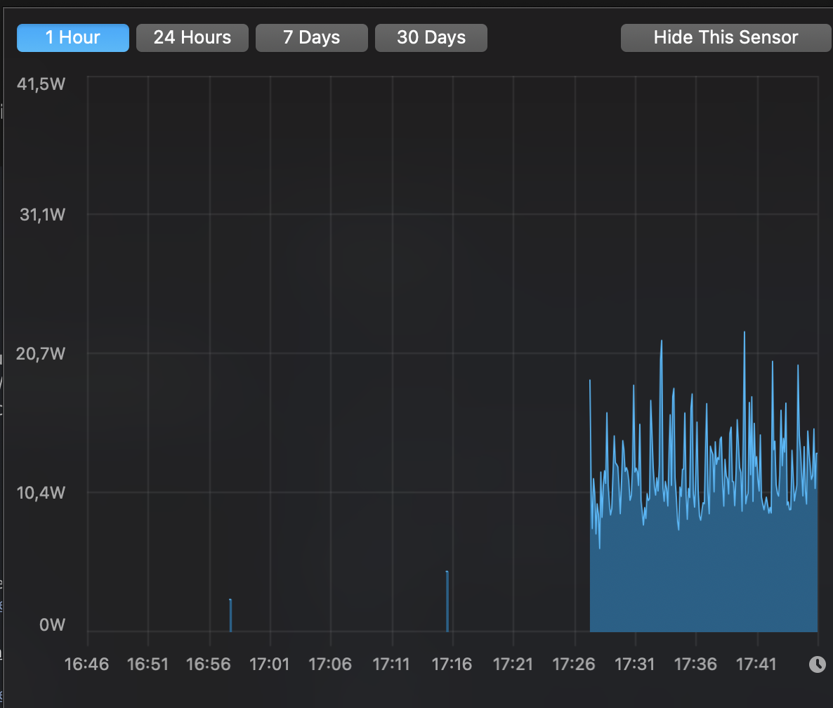Click the Hide This Sensor button

coord(726,38)
